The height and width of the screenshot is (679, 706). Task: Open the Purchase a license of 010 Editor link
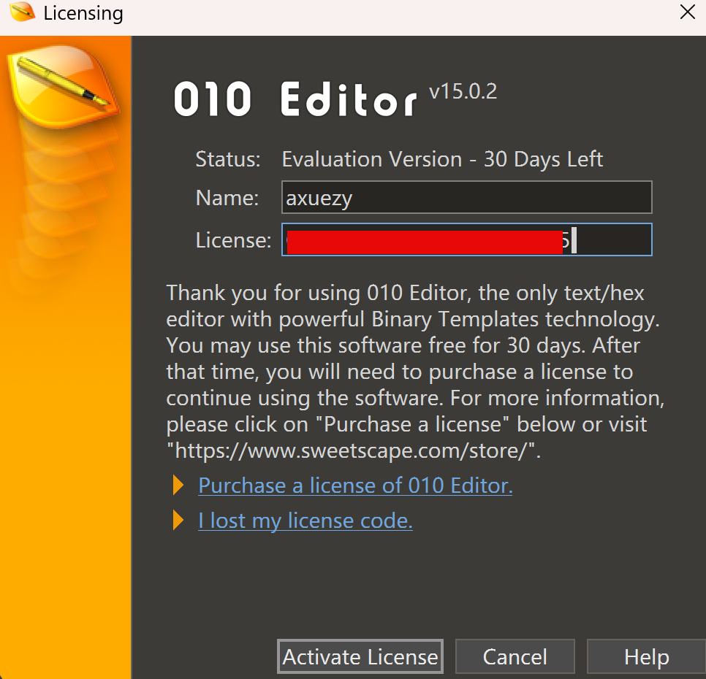click(355, 486)
